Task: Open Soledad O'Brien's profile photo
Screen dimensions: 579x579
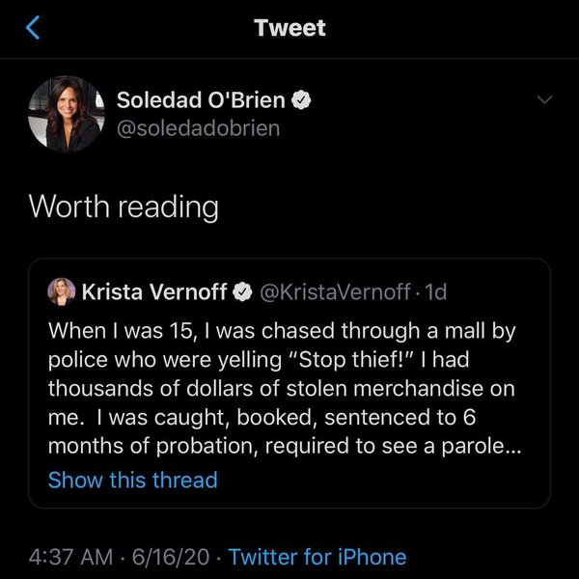Action: (x=65, y=113)
